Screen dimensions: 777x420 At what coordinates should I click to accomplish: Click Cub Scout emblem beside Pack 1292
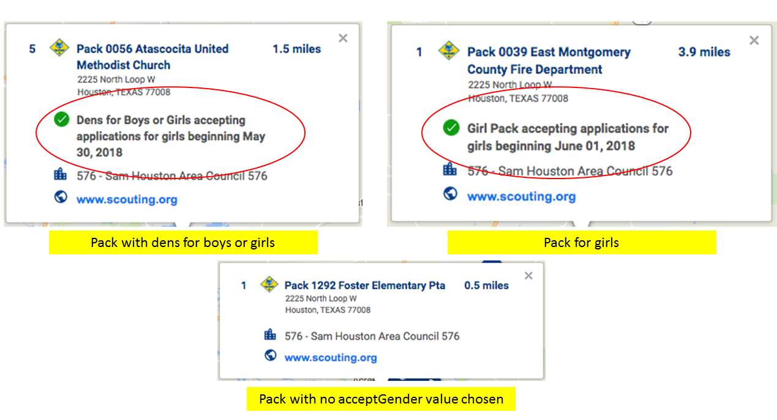[269, 284]
